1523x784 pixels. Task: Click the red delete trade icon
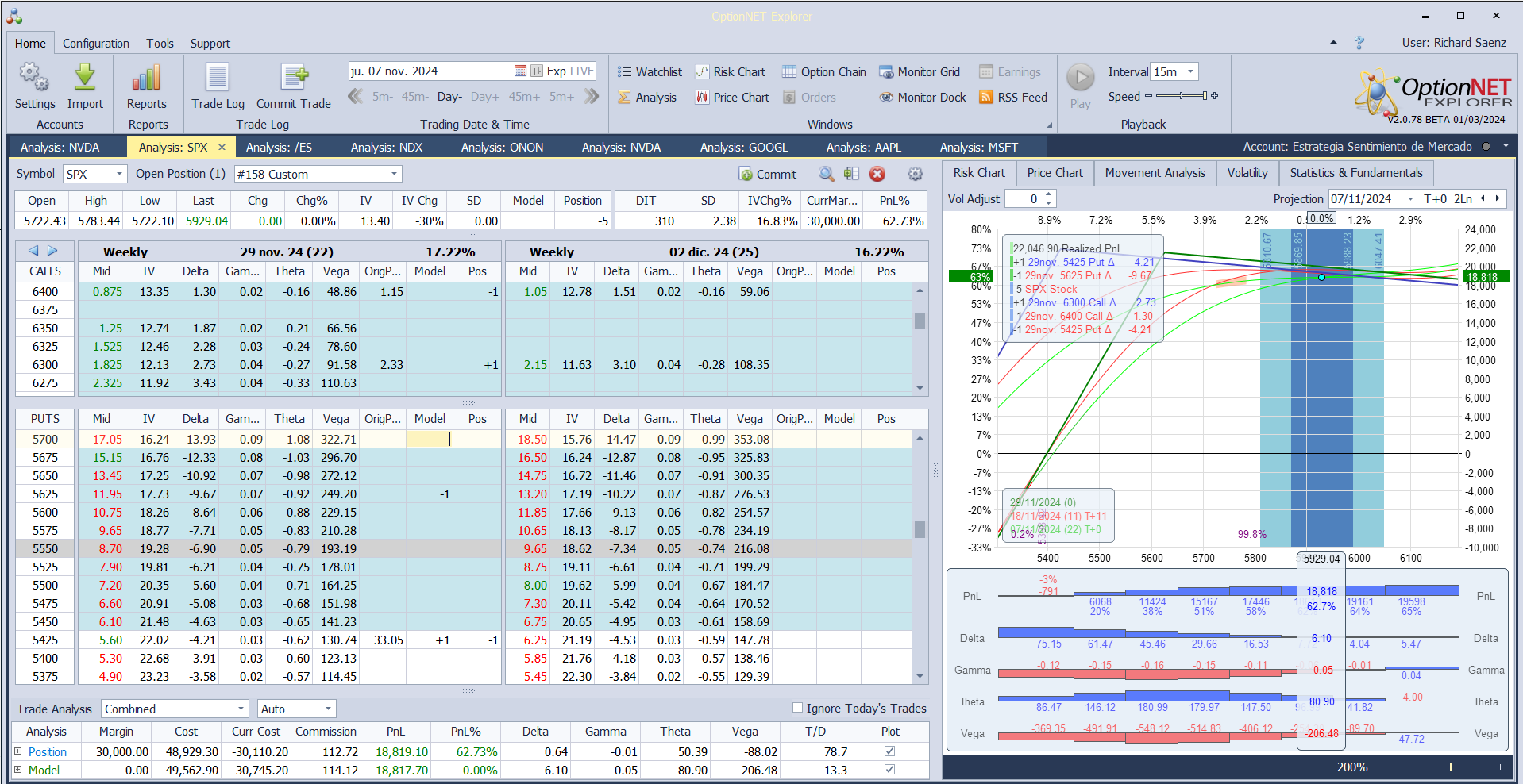[x=877, y=175]
